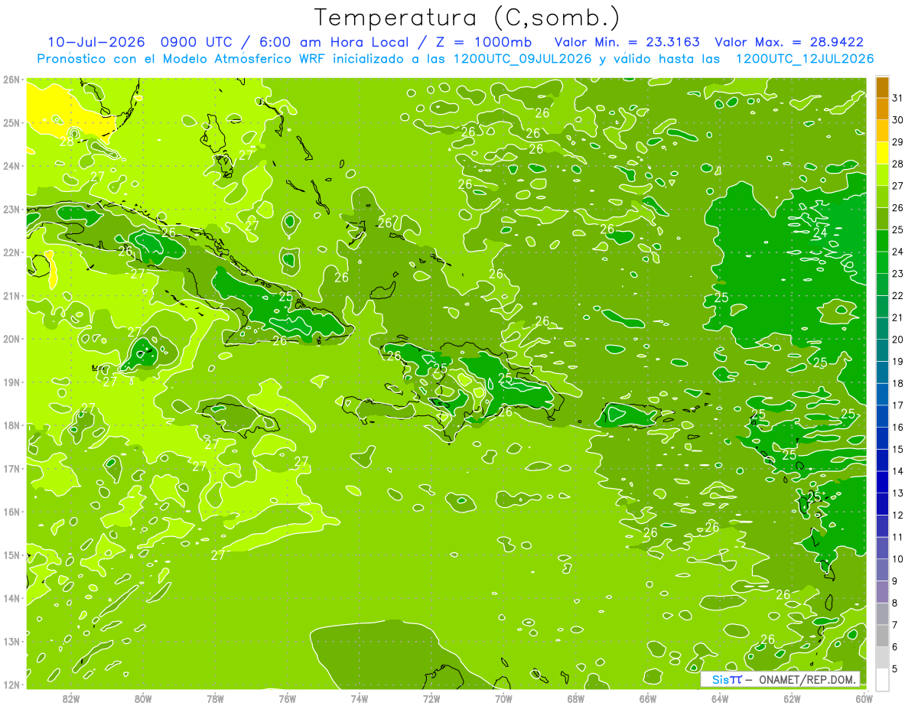Click the yellow legend swatch between 28 and 29

[882, 153]
